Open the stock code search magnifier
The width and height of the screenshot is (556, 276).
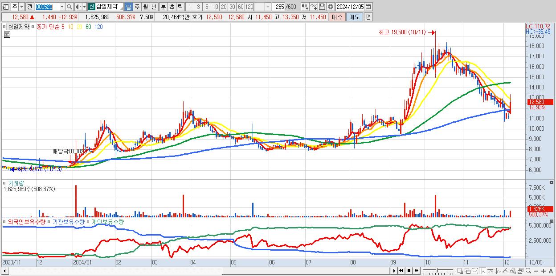(x=69, y=7)
